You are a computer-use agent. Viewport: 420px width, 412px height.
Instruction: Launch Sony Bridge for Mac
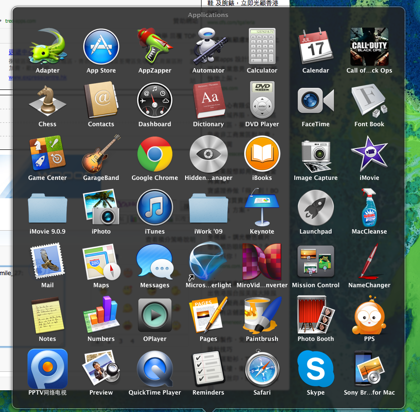point(369,368)
